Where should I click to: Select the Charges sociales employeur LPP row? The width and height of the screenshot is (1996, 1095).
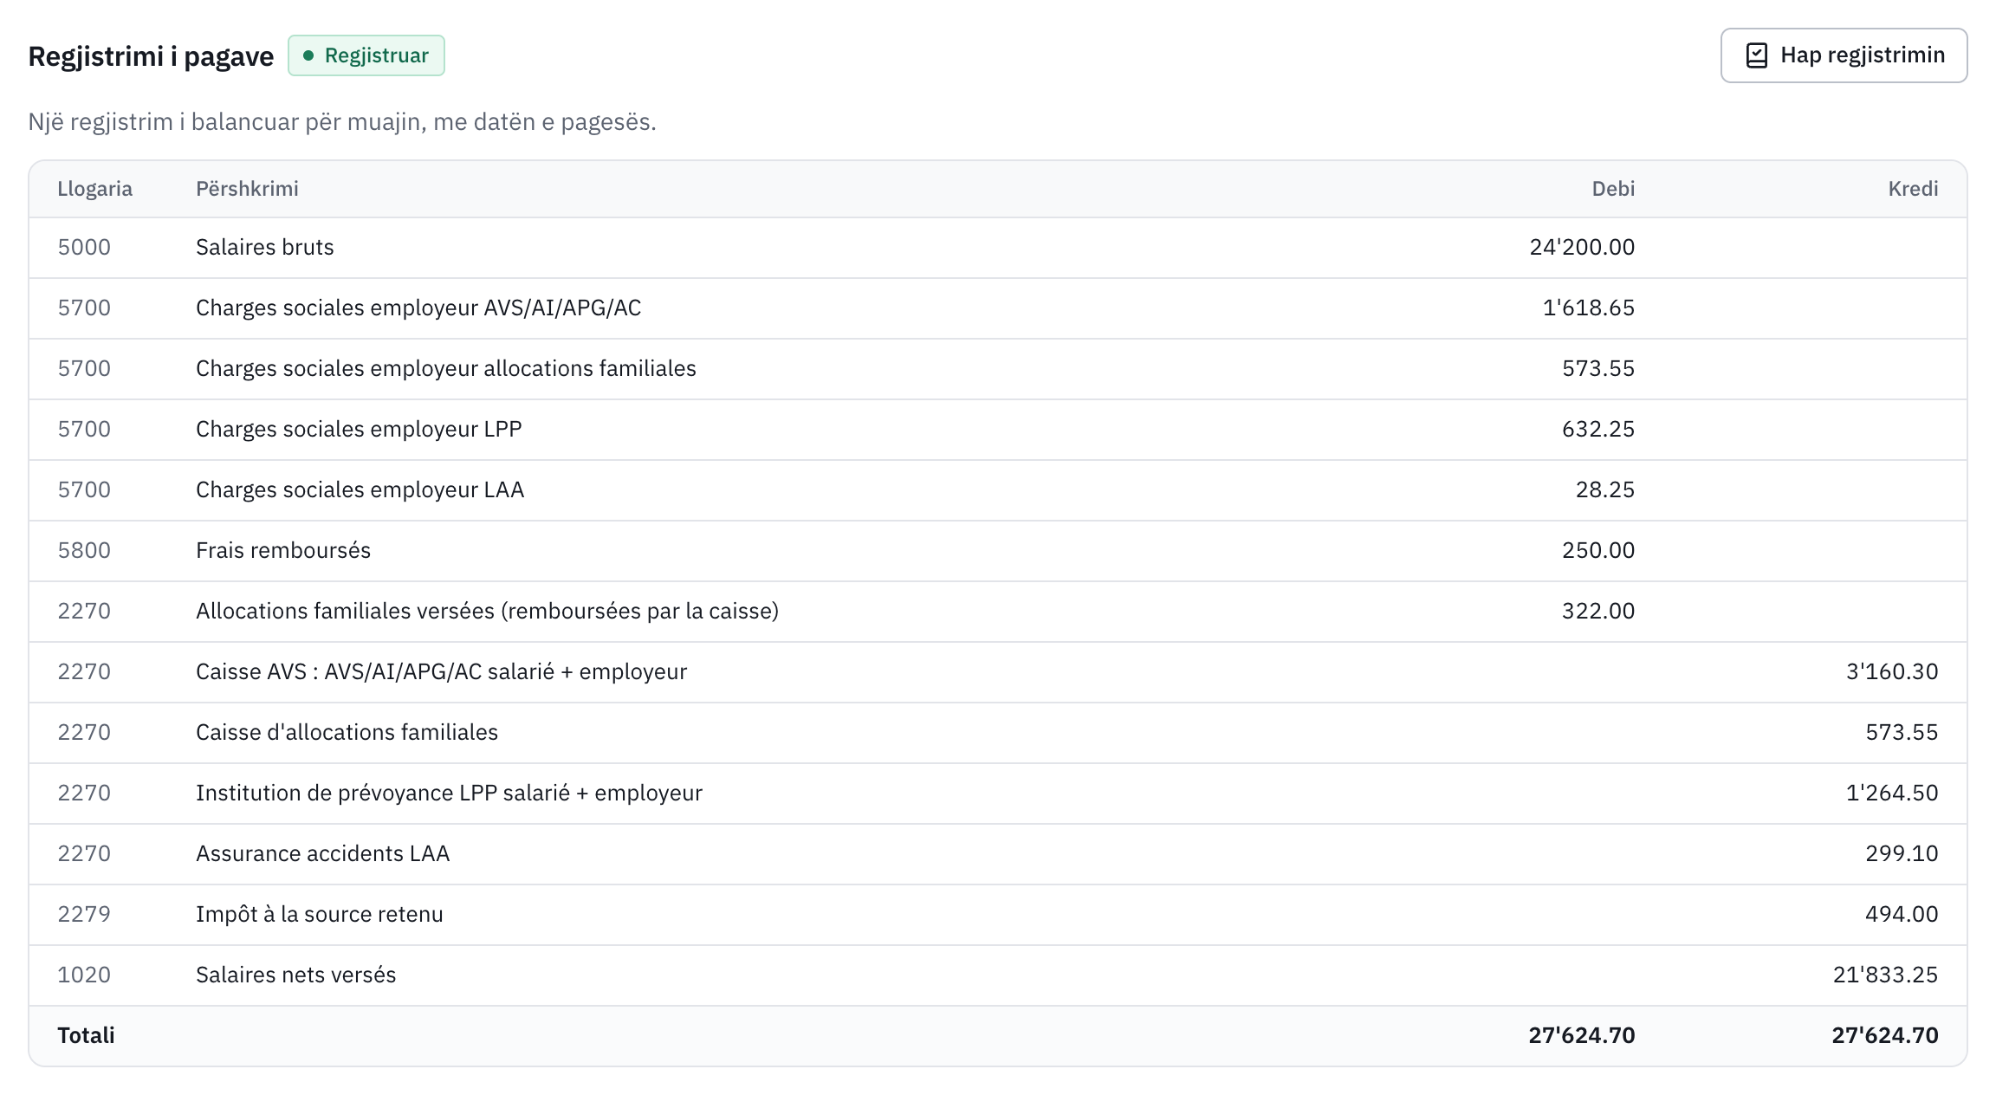click(x=998, y=430)
